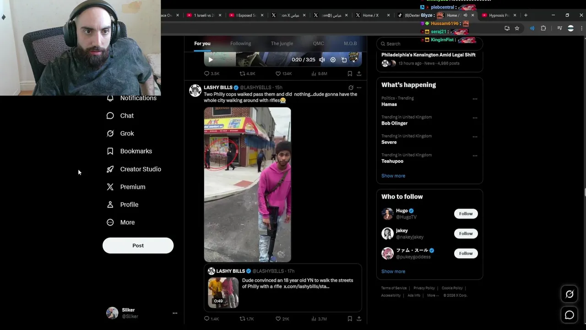Open the Chat sidebar item

[120, 115]
